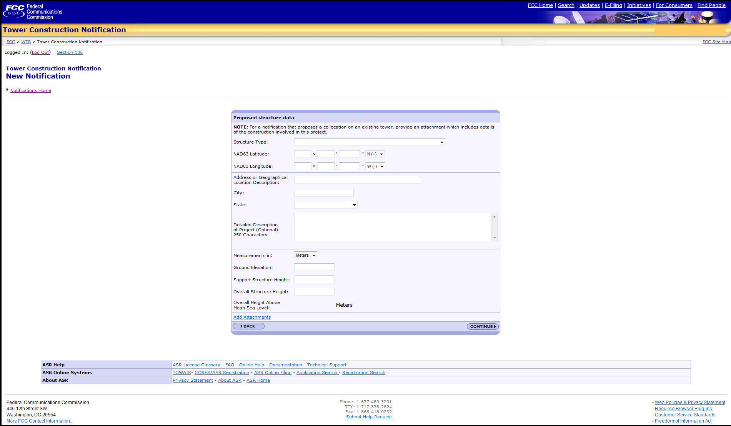Image resolution: width=731 pixels, height=426 pixels.
Task: Click the NAD83 Longitude minutes field
Action: tap(326, 166)
